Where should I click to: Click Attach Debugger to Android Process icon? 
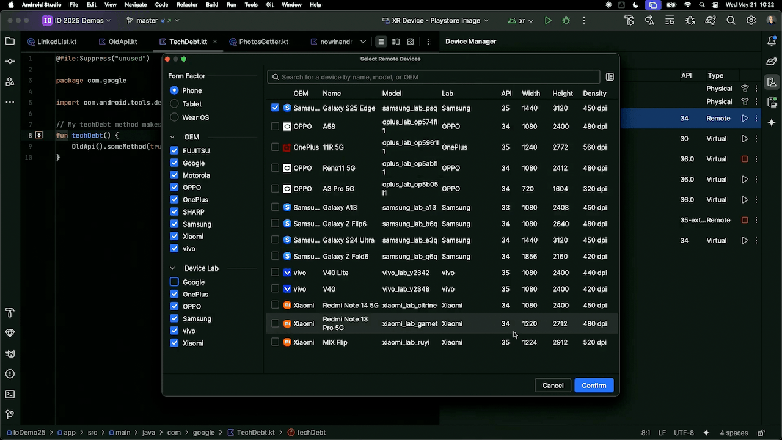tap(690, 20)
